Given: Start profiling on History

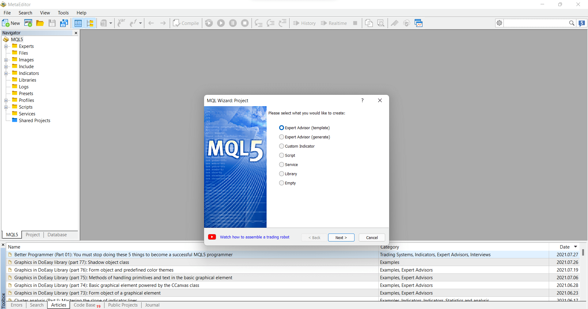Looking at the screenshot, I should (x=304, y=23).
